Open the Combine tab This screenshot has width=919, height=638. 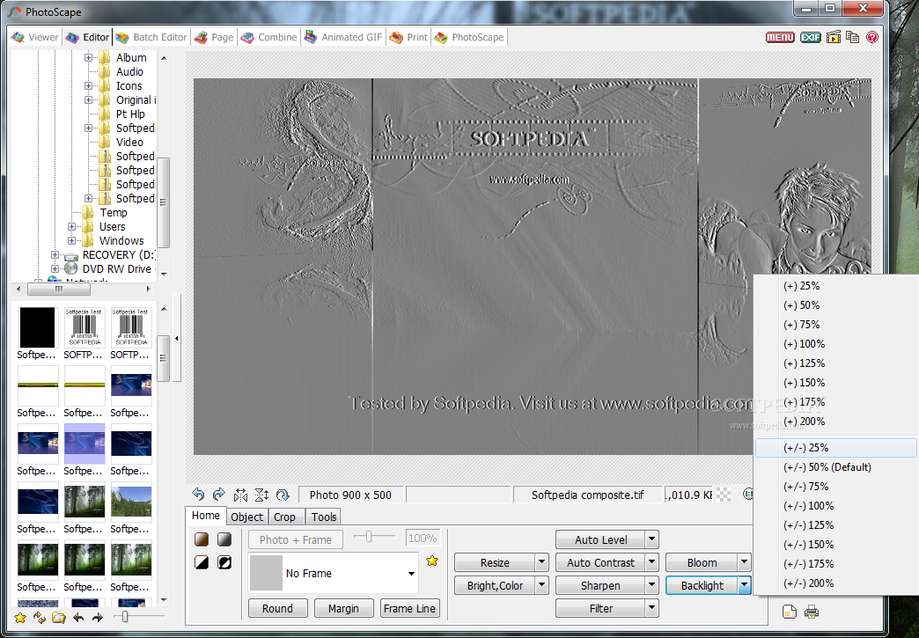(x=269, y=37)
